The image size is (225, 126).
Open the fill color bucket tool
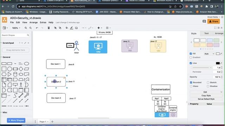67,28
